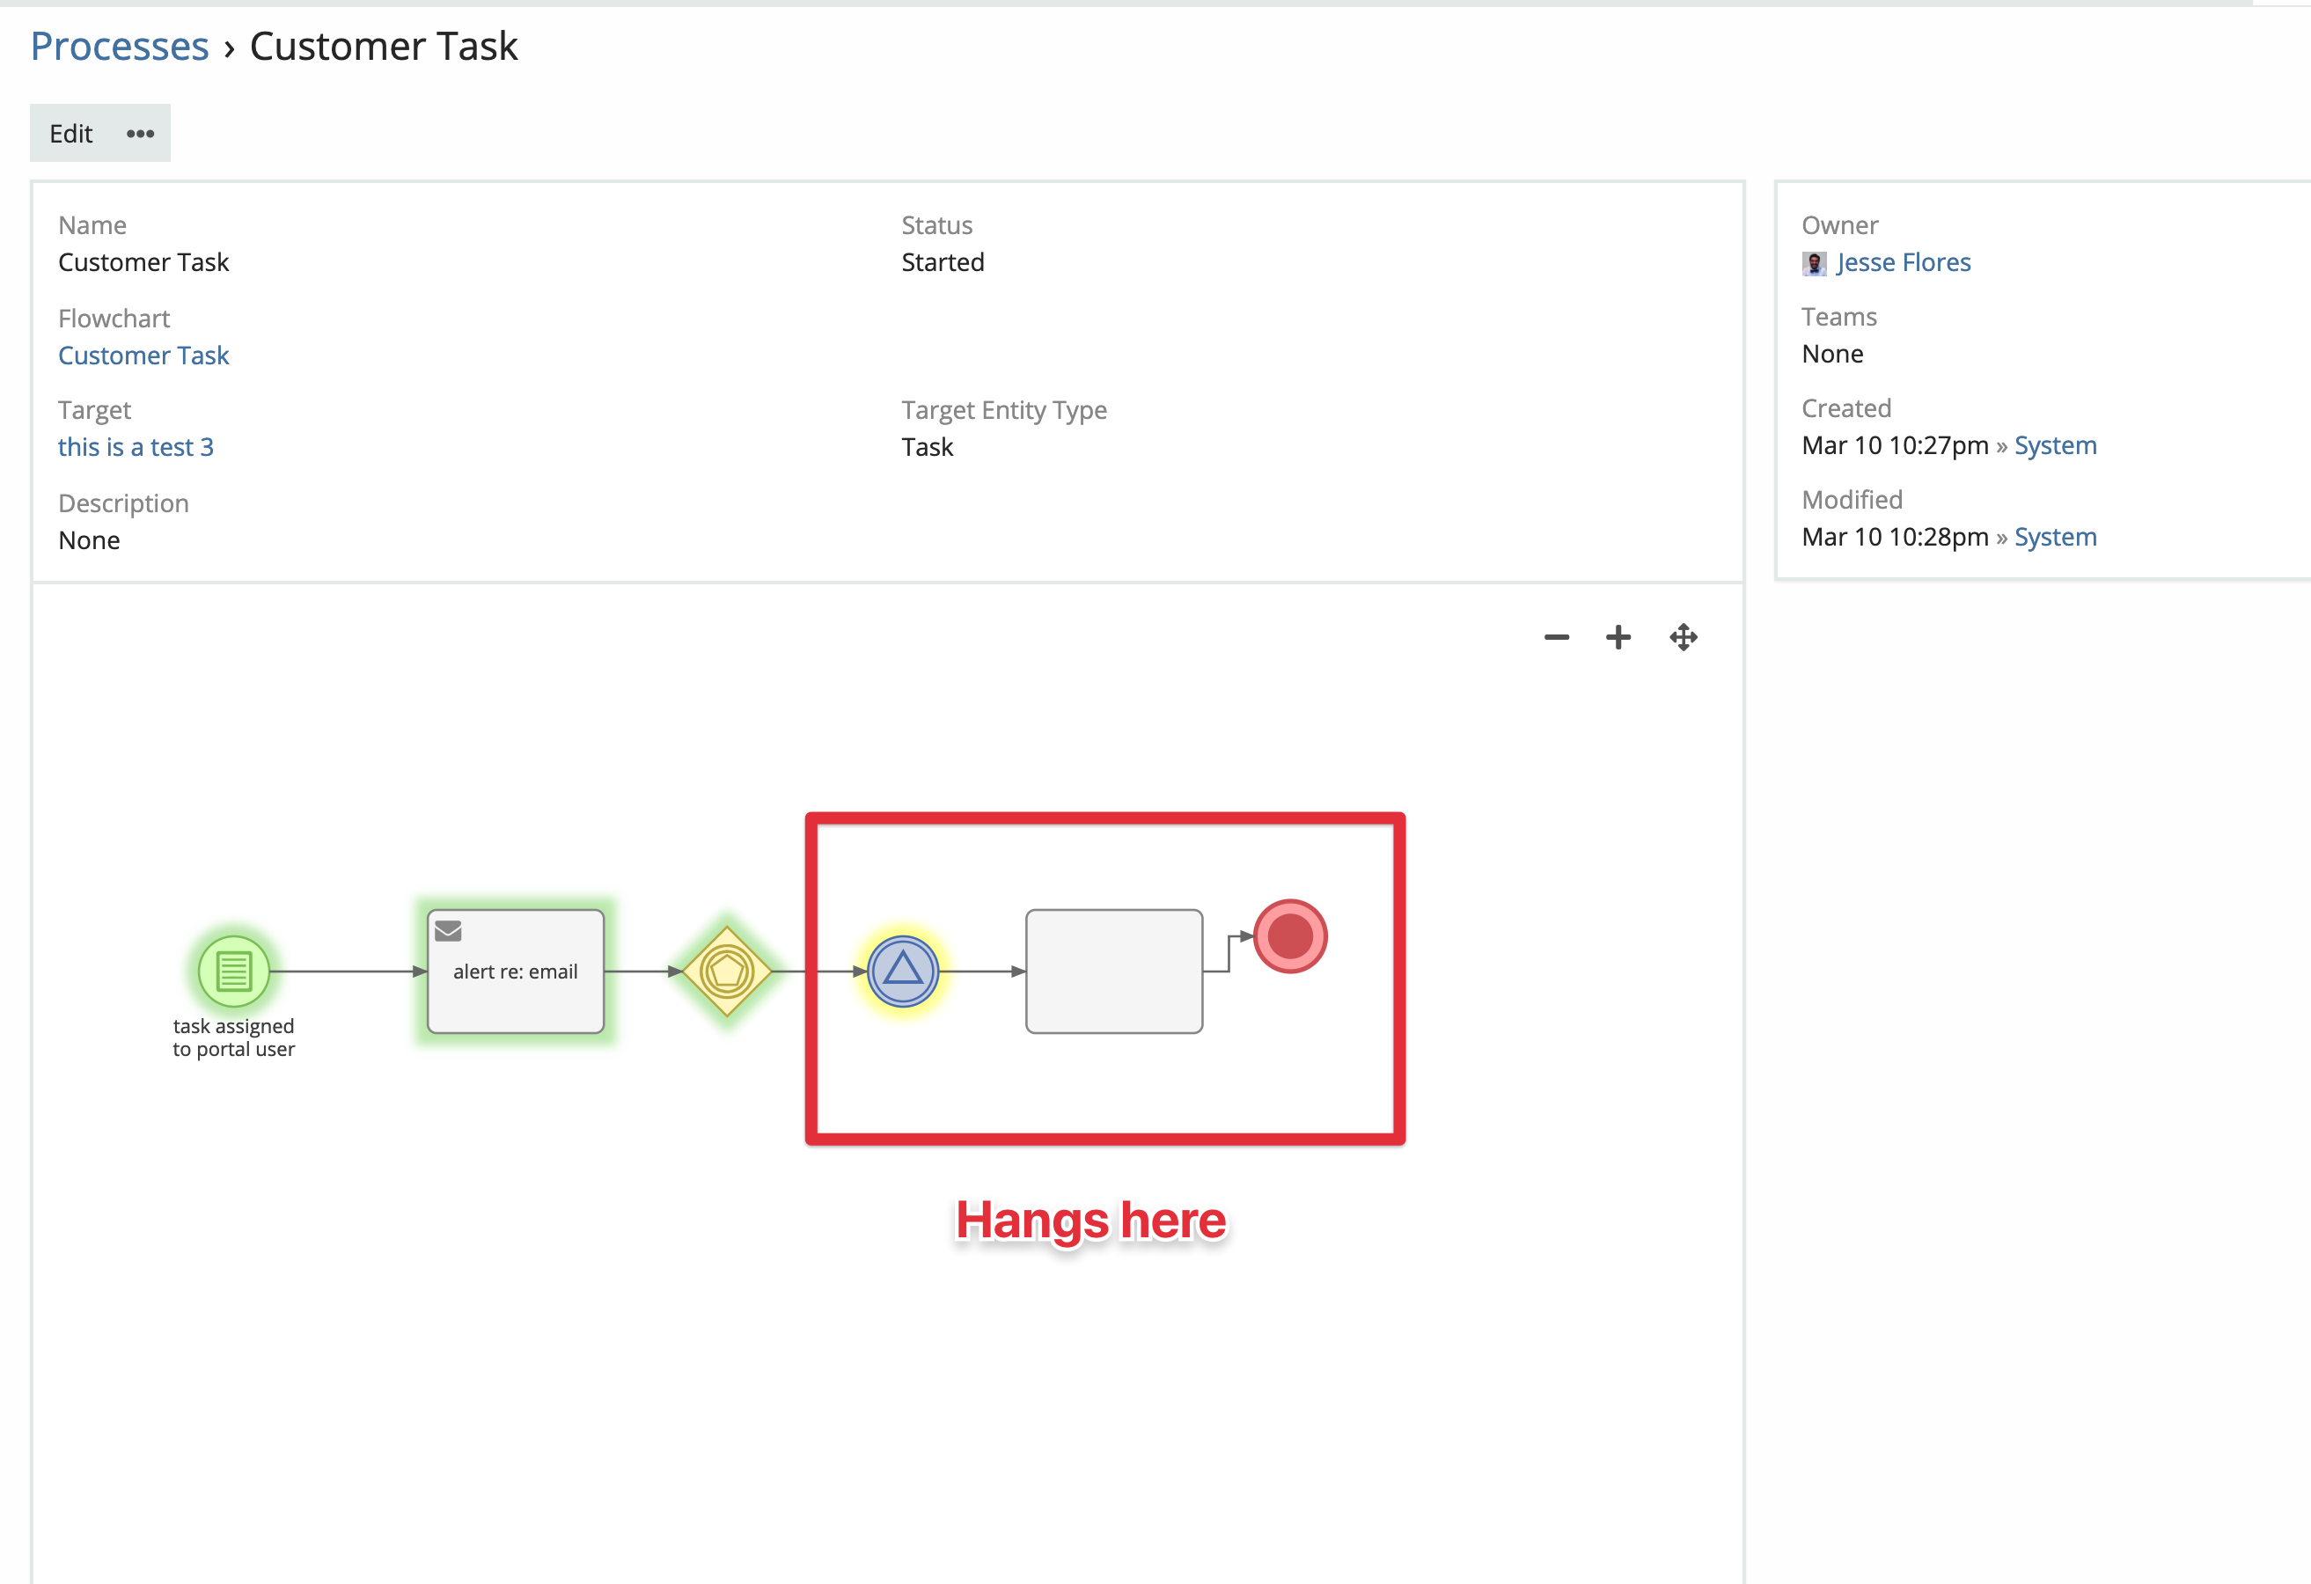This screenshot has width=2311, height=1584.
Task: Click the envelope icon on alert task
Action: tap(449, 931)
